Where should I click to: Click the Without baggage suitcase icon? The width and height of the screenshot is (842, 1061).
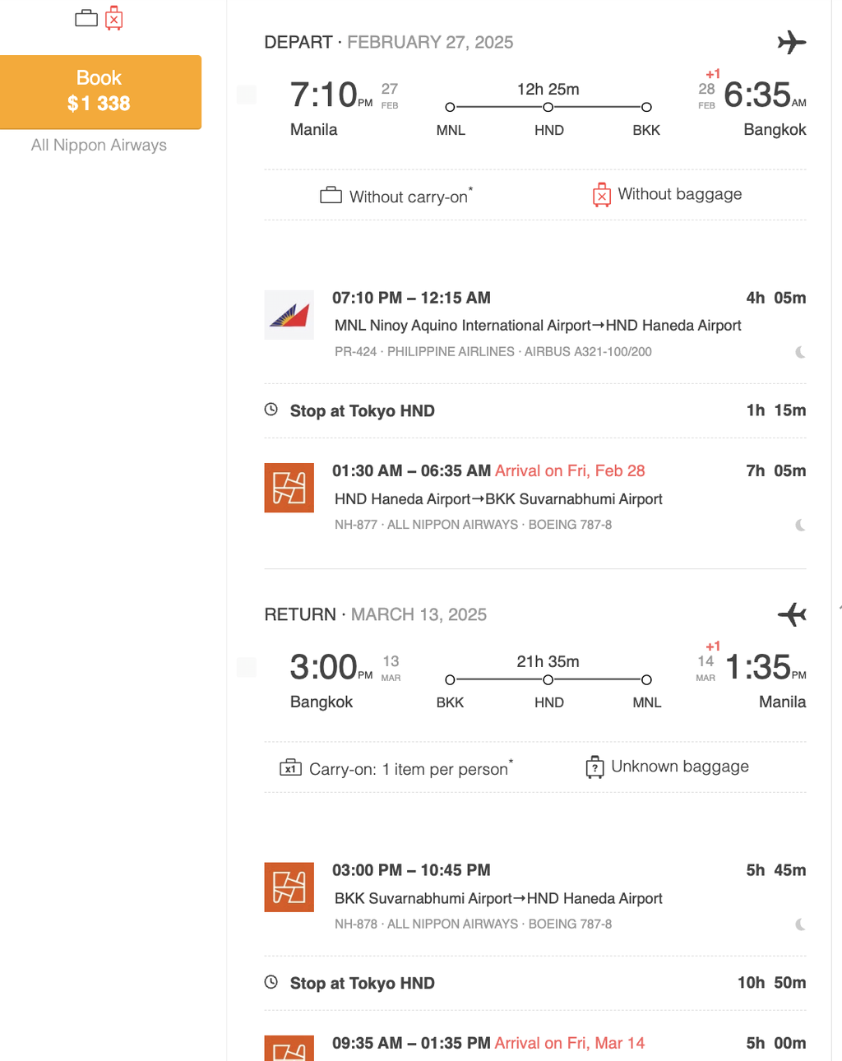pos(602,195)
